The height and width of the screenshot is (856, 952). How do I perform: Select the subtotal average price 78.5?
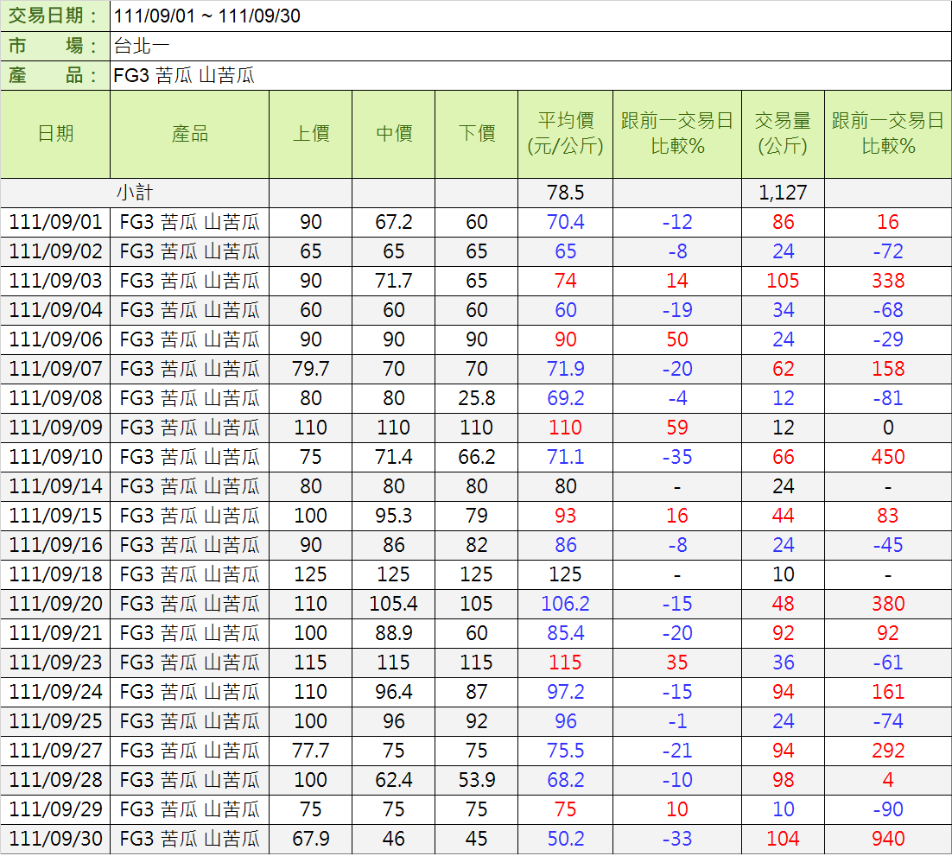[566, 193]
